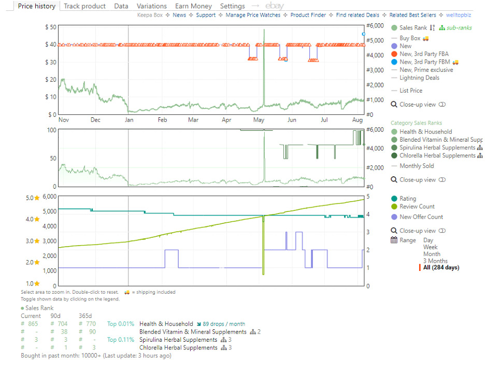Click the calendar icon beside Range

(x=394, y=240)
